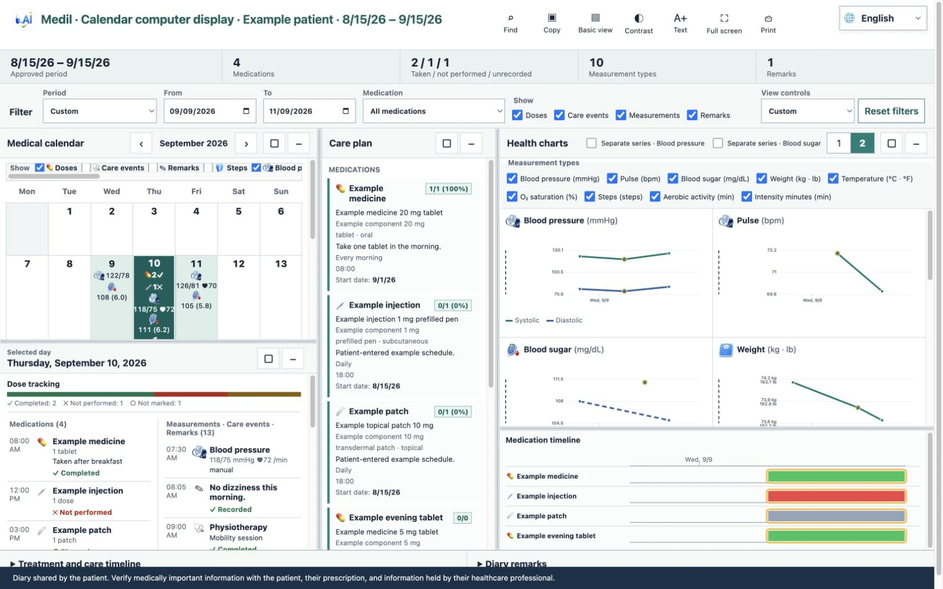Collapse the Care plan panel
Screen dimensions: 943x589
coord(471,143)
